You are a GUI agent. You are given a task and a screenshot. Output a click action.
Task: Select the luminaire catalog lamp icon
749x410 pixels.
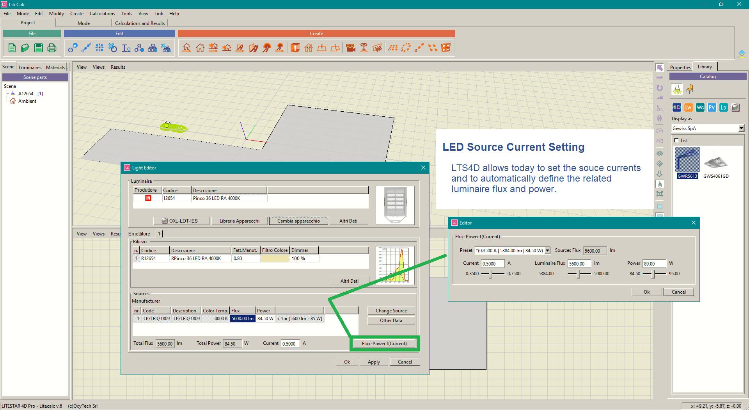(677, 89)
